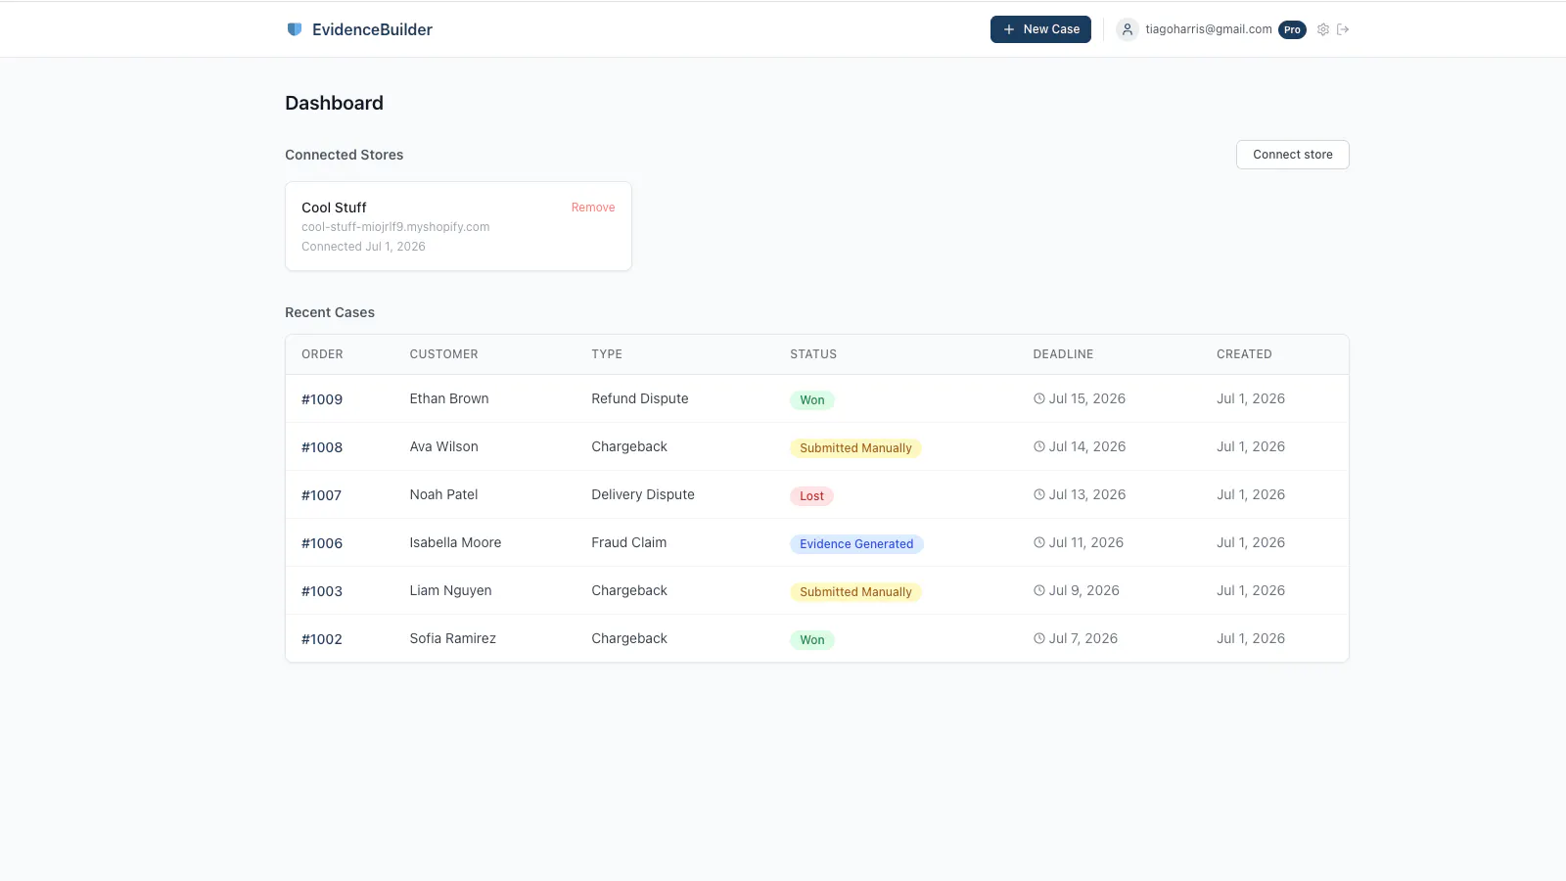Image resolution: width=1566 pixels, height=881 pixels.
Task: Click the Evidence Generated status badge
Action: (x=856, y=543)
